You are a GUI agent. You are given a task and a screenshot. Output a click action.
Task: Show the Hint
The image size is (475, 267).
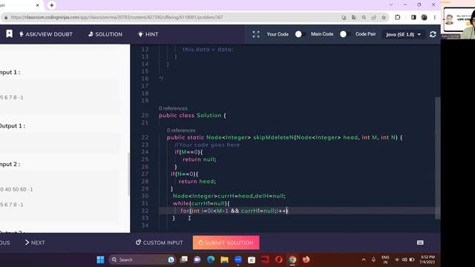pos(148,34)
